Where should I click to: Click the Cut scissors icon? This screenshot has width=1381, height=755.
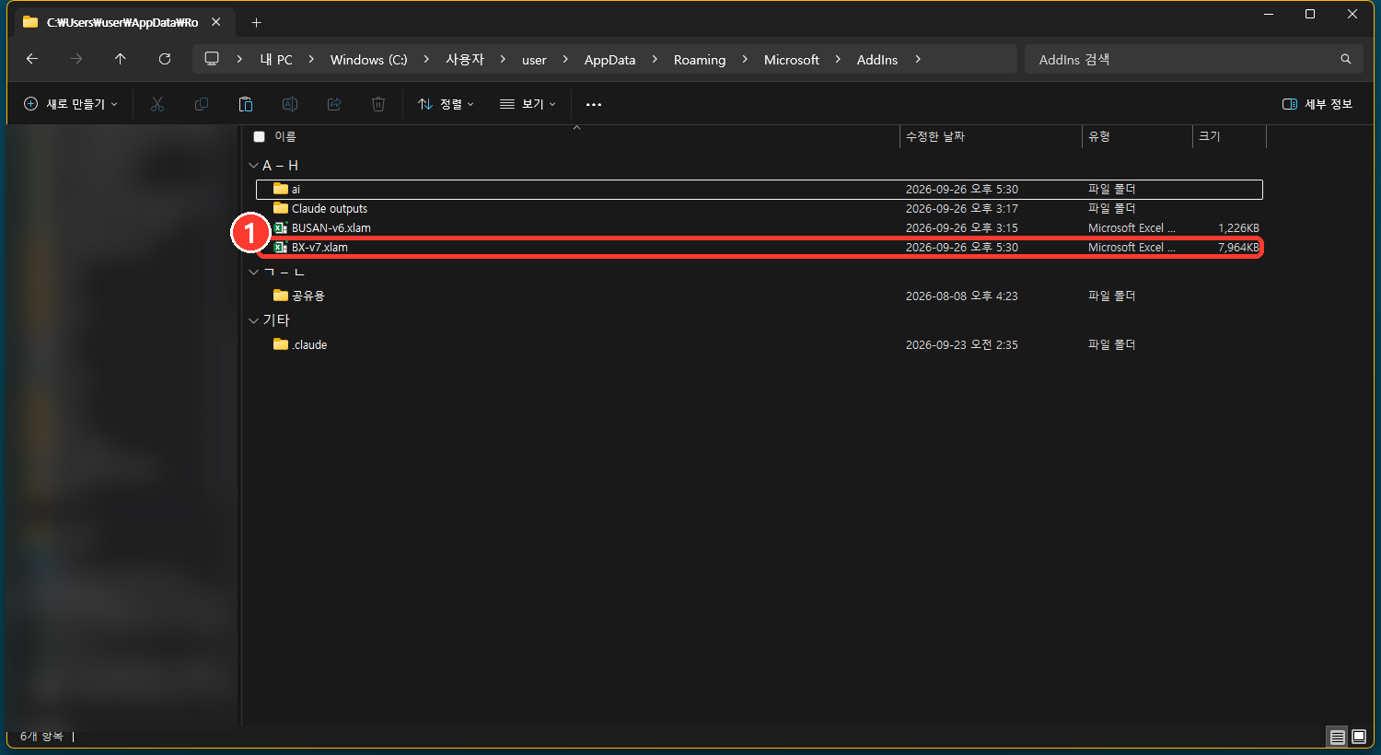point(157,104)
